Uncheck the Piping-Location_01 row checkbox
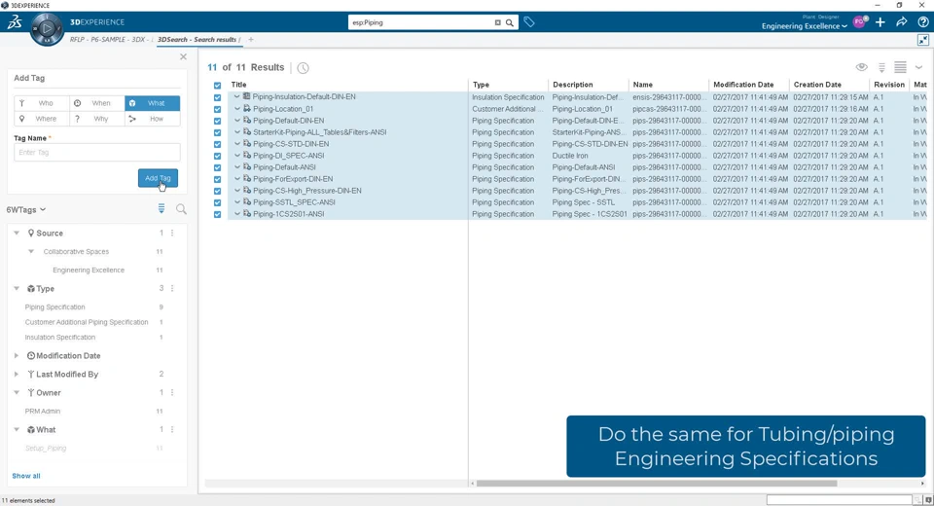The image size is (934, 506). pyautogui.click(x=217, y=109)
